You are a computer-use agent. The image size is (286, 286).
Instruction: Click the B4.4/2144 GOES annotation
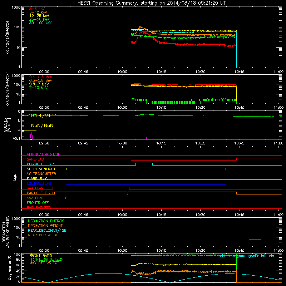click(44, 115)
